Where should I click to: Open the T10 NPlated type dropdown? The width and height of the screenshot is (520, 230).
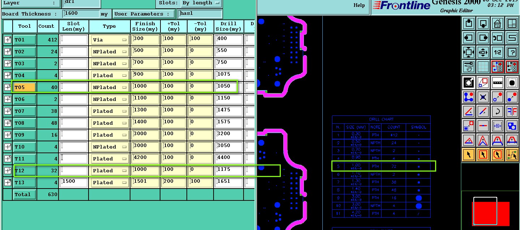click(110, 147)
